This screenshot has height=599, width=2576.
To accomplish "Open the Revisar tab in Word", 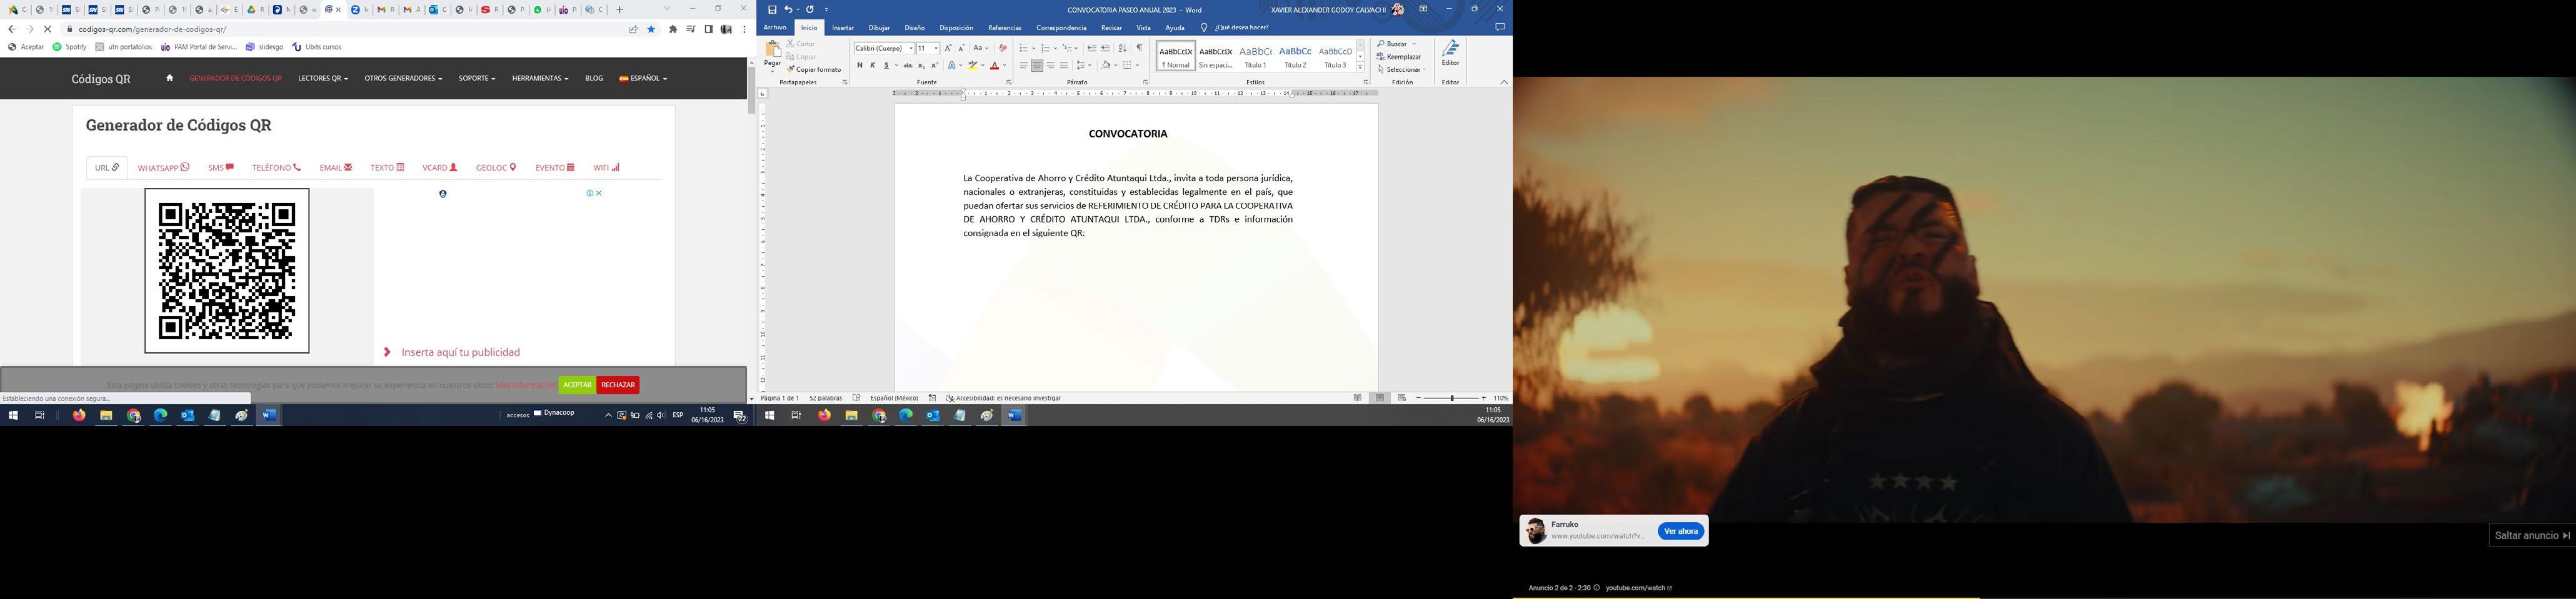I will 1111,28.
